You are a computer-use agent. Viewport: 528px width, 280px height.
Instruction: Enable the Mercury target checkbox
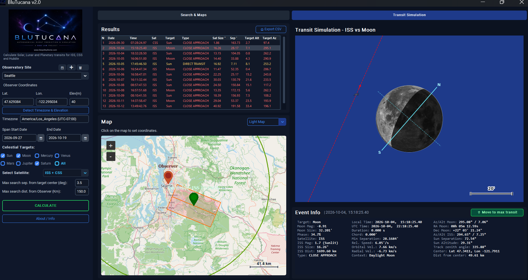pyautogui.click(x=37, y=156)
